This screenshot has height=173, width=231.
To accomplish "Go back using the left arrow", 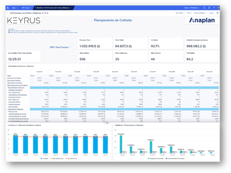I will click(7, 13).
